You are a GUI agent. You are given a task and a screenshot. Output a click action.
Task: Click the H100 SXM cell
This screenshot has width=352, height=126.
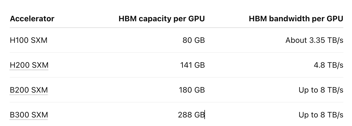click(29, 40)
